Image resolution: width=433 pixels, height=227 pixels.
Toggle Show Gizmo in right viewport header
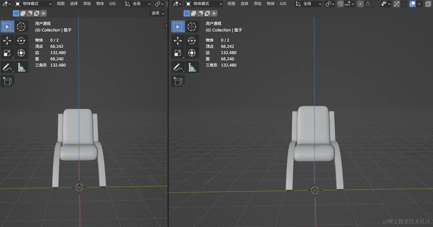click(x=396, y=4)
